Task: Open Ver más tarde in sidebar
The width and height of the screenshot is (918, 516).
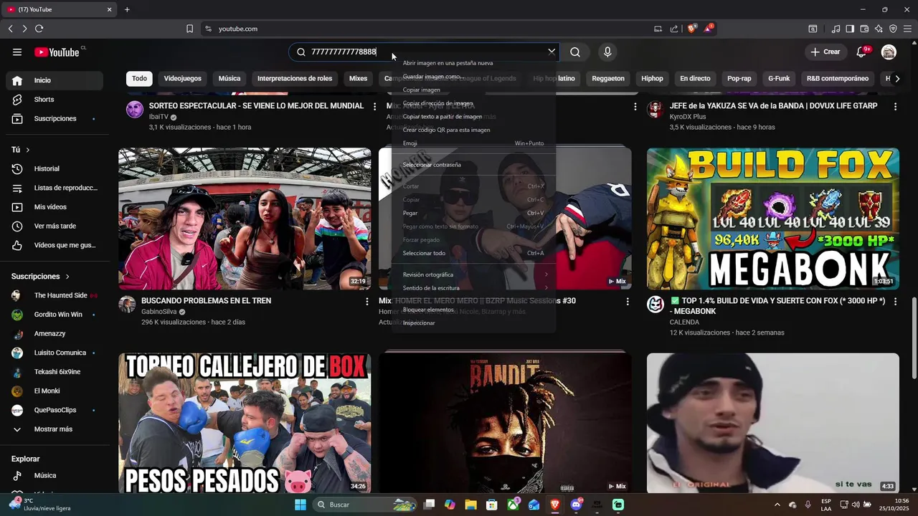Action: 55,226
